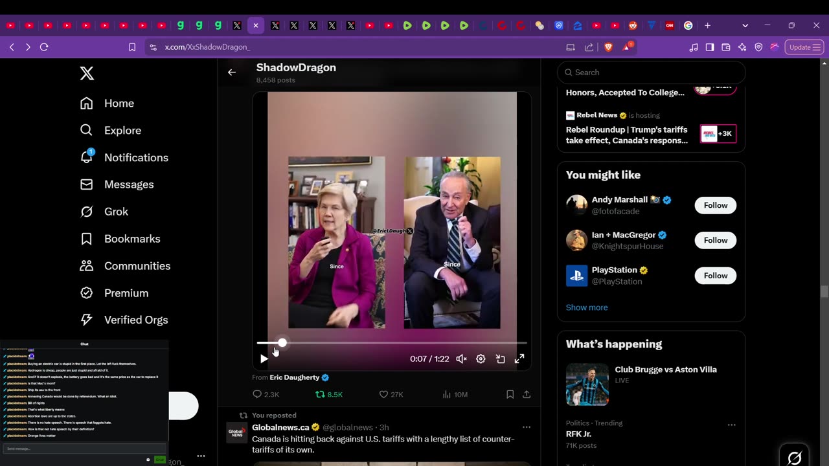Expand the video to fullscreen
The image size is (829, 466).
[519, 359]
